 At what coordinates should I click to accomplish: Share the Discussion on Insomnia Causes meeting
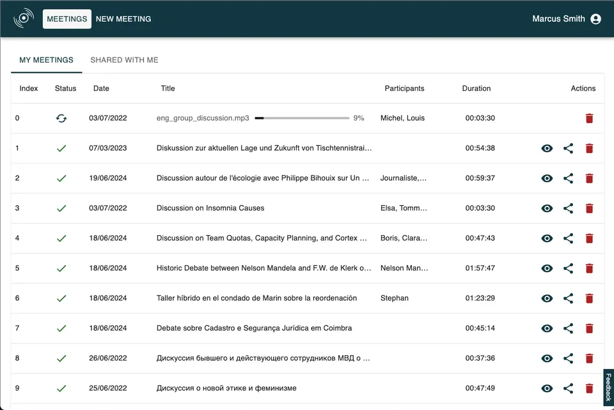[x=568, y=208]
